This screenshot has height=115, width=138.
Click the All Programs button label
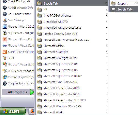point(18,92)
